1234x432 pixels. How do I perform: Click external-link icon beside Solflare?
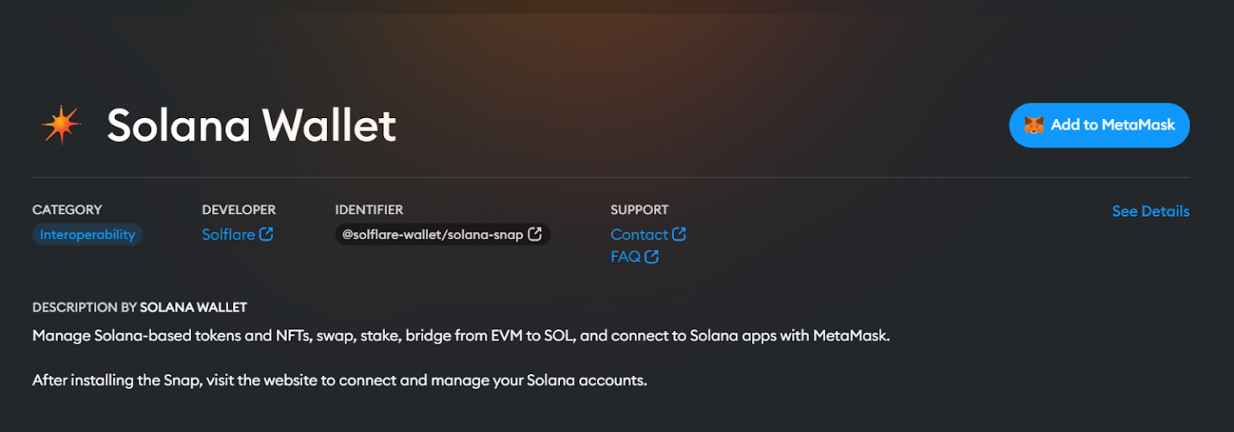266,234
